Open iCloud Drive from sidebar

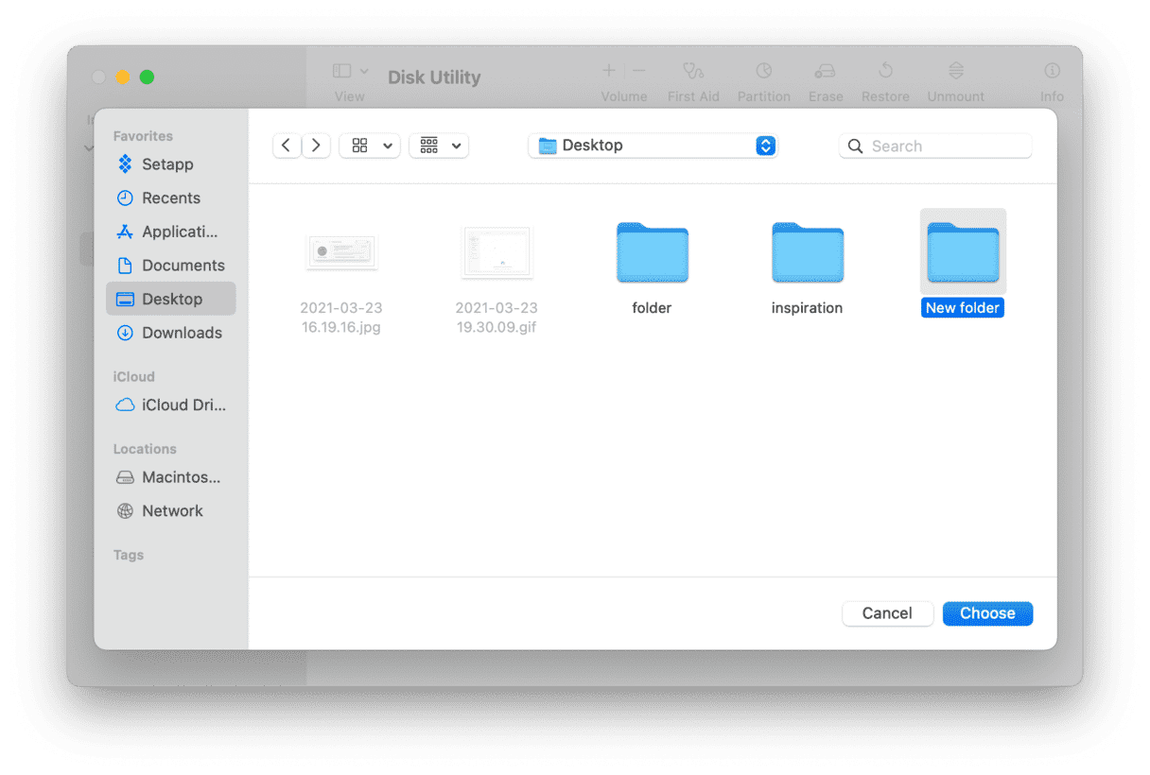183,405
